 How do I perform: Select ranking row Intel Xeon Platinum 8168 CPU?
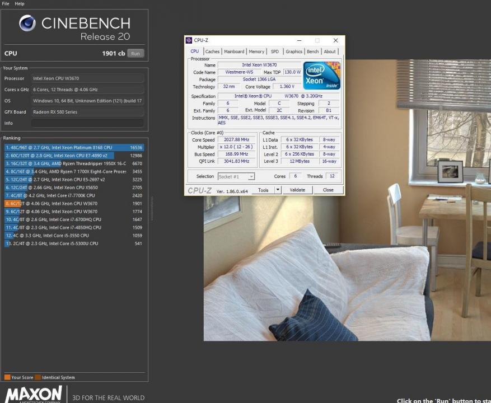click(74, 147)
